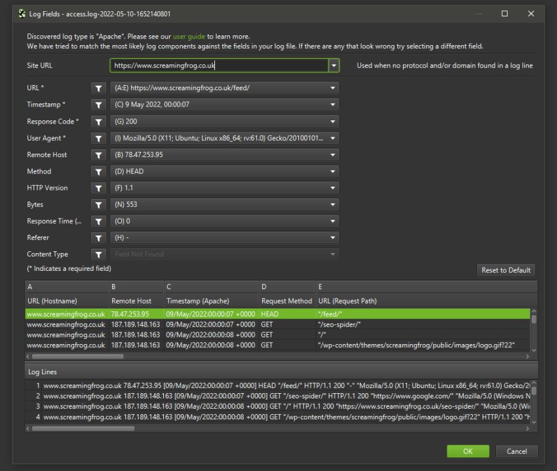Viewport: 557px width, 471px height.
Task: Click column C header in preview table
Action: (x=212, y=287)
